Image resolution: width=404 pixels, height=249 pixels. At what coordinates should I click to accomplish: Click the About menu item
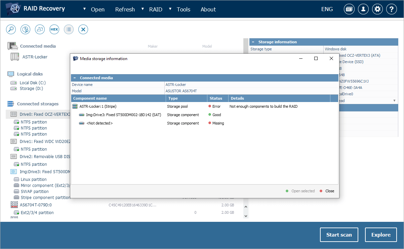pyautogui.click(x=208, y=9)
